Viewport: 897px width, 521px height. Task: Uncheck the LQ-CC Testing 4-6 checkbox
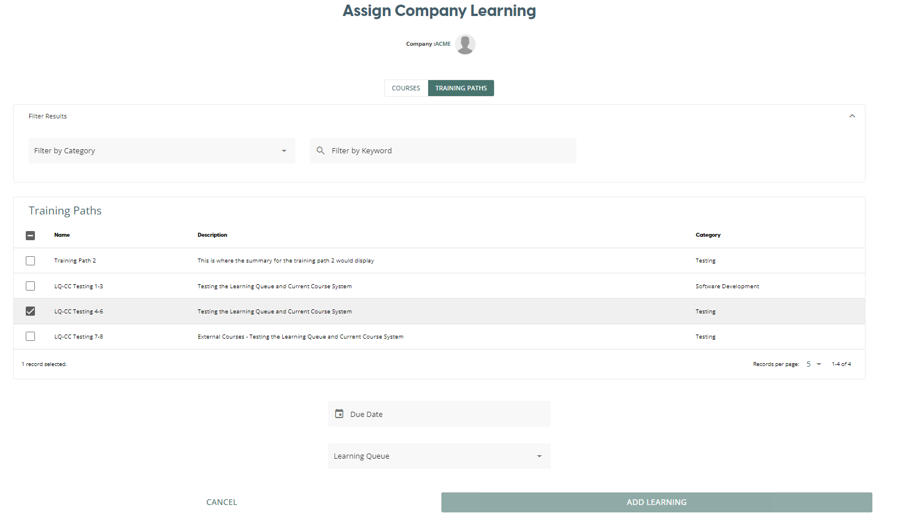pos(30,311)
